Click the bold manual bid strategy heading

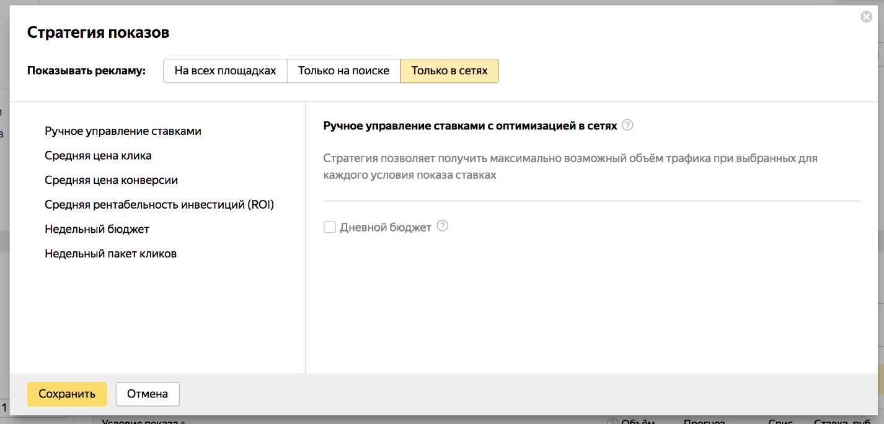[470, 126]
